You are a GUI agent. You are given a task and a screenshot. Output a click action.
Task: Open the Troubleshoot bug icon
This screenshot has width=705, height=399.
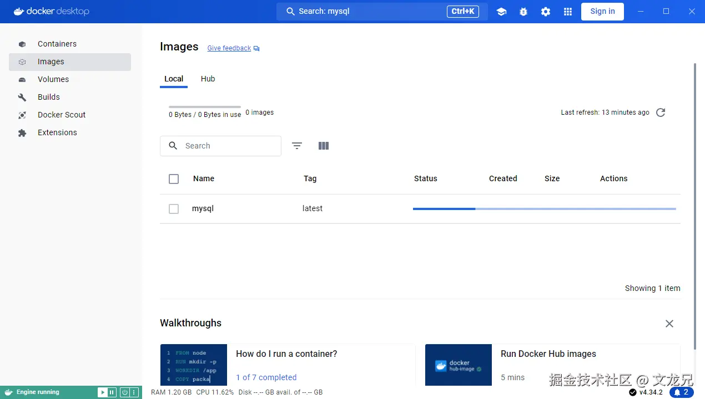(x=523, y=12)
